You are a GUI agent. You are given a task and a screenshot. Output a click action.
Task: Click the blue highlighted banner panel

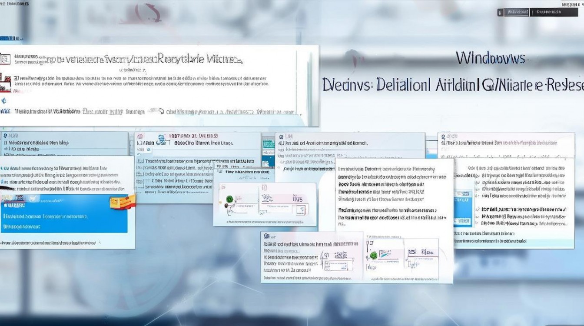point(64,213)
